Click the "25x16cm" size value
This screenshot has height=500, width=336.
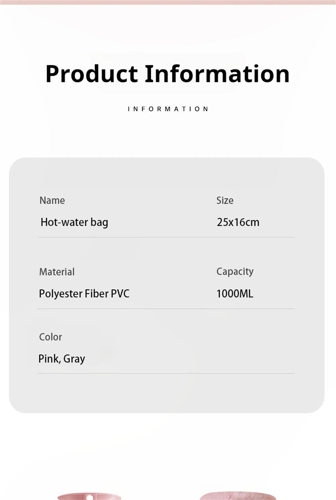[x=238, y=222]
